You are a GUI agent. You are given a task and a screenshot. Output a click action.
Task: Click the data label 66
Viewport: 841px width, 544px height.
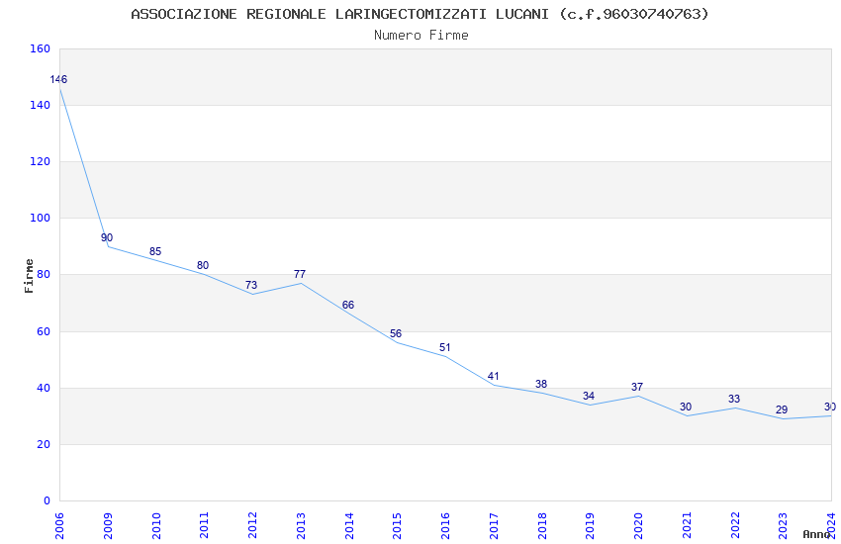point(348,305)
